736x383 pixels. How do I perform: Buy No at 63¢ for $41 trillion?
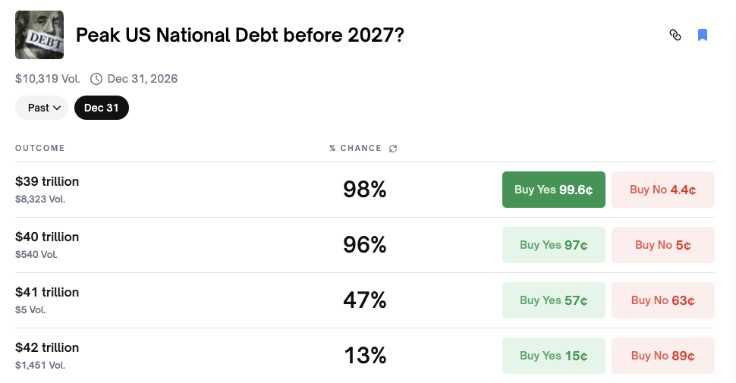point(663,300)
